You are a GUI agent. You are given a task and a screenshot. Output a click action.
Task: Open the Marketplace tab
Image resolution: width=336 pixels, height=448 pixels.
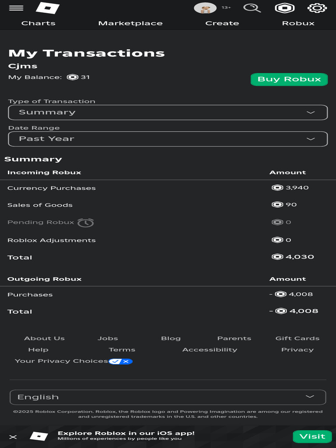point(130,23)
